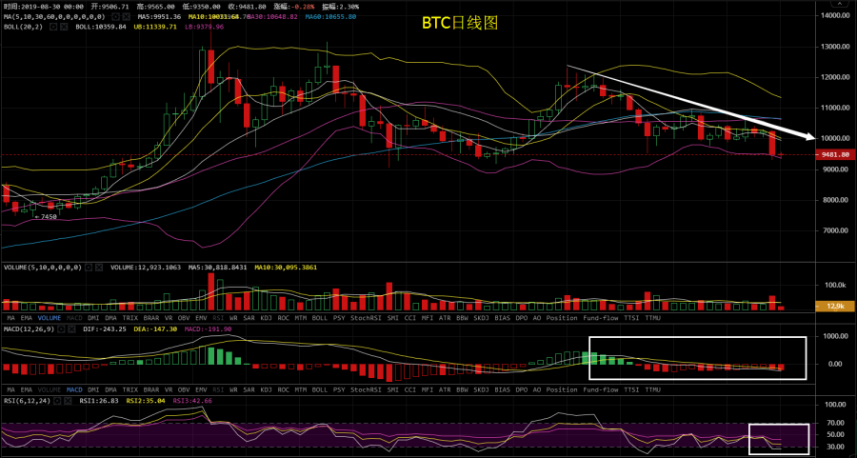Select TTMU in the bar under the volume chart
This screenshot has width=857, height=458.
tap(652, 317)
